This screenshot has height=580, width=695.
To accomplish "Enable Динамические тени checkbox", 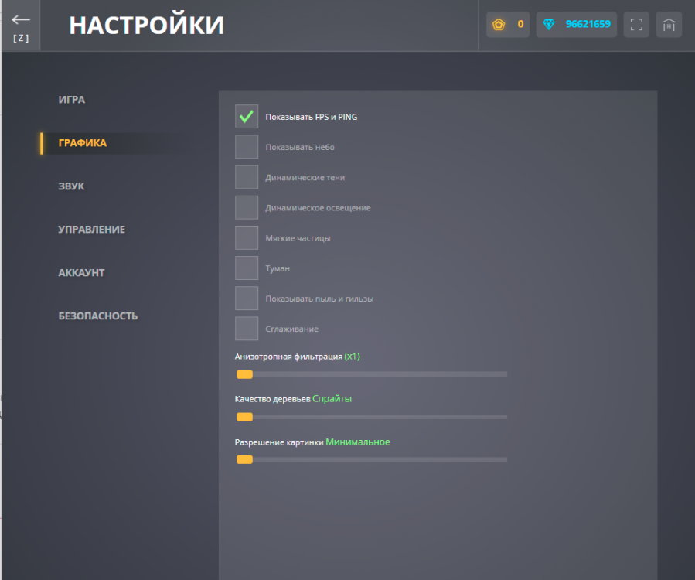I will click(x=247, y=177).
